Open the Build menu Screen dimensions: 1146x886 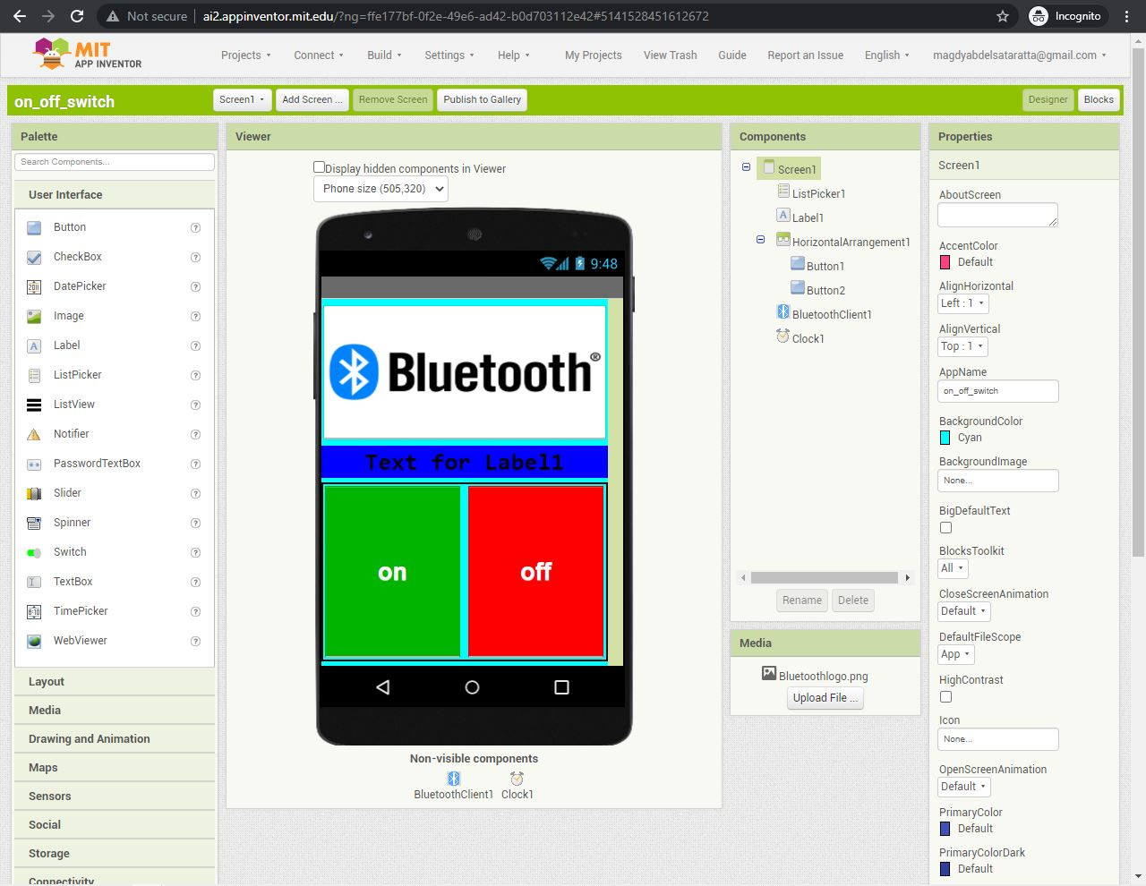pyautogui.click(x=384, y=55)
